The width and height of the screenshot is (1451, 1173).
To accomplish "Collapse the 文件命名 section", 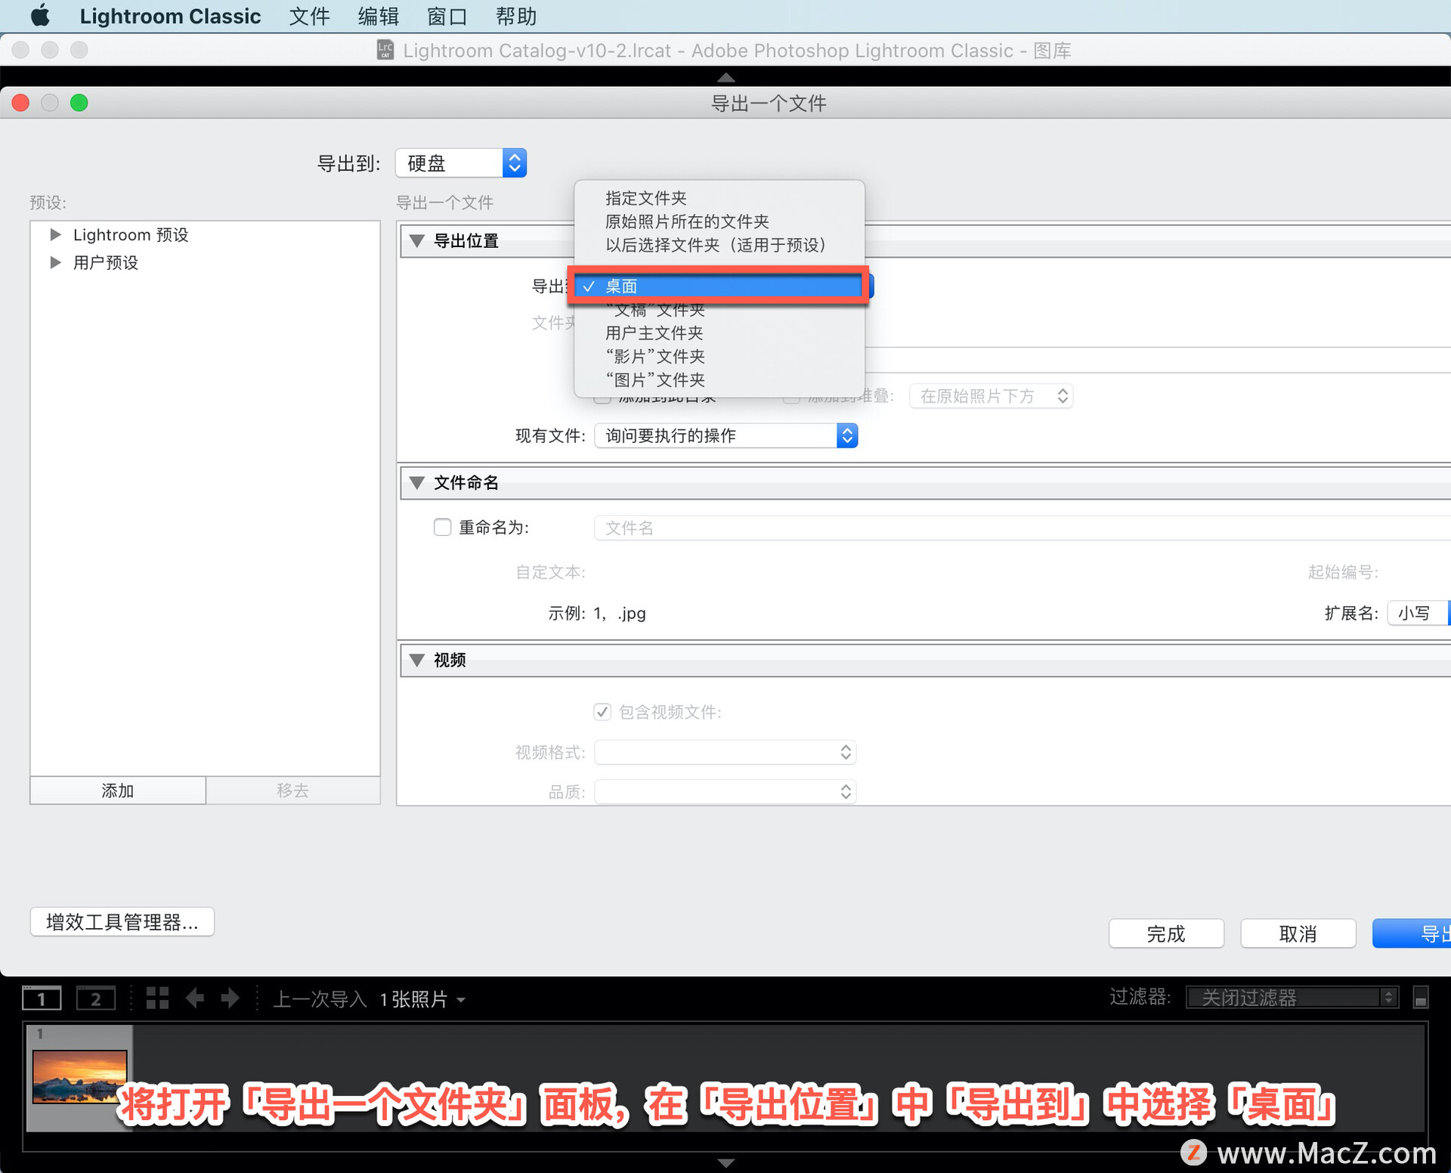I will [416, 482].
